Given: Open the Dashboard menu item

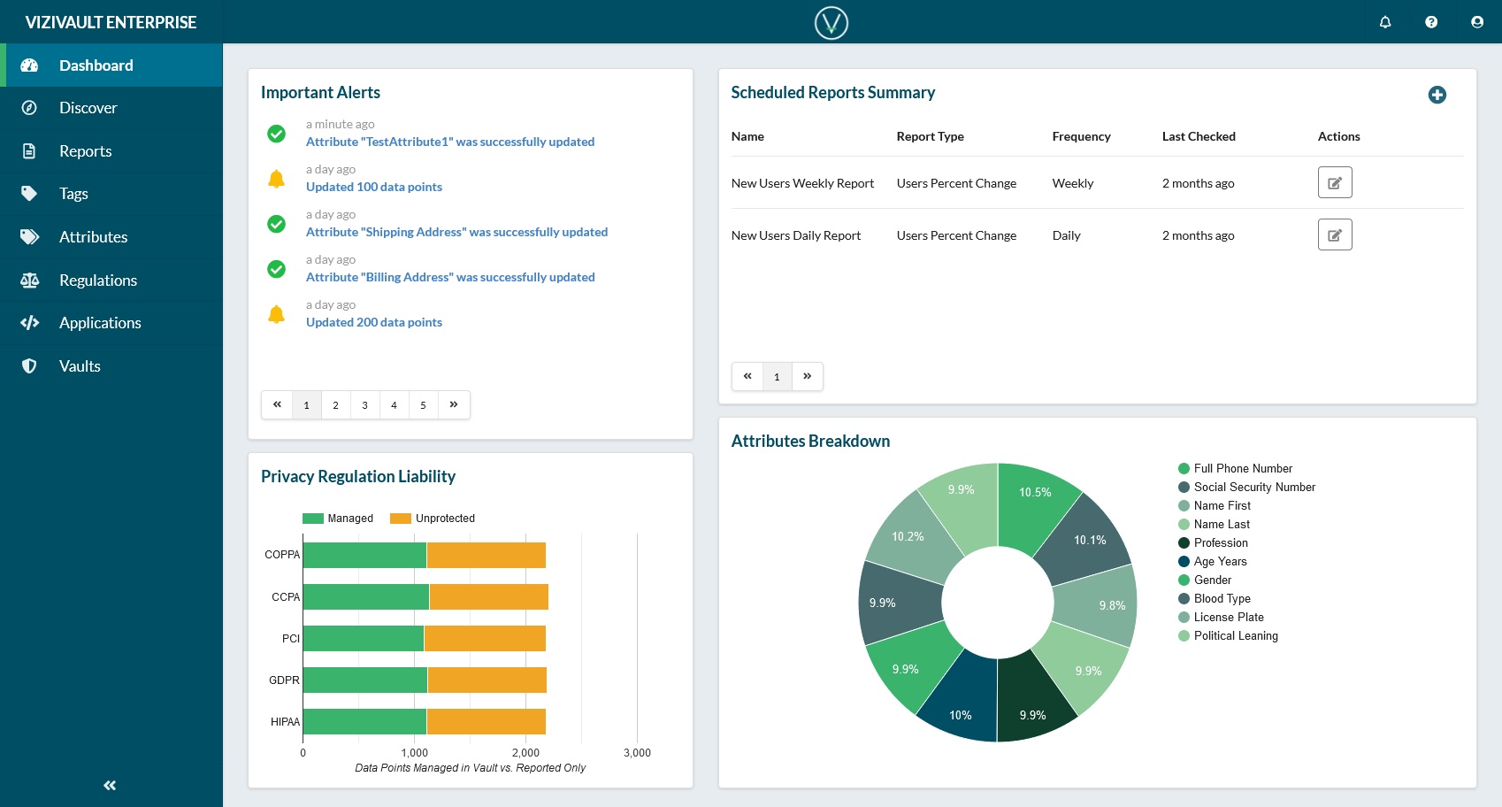Looking at the screenshot, I should 111,65.
